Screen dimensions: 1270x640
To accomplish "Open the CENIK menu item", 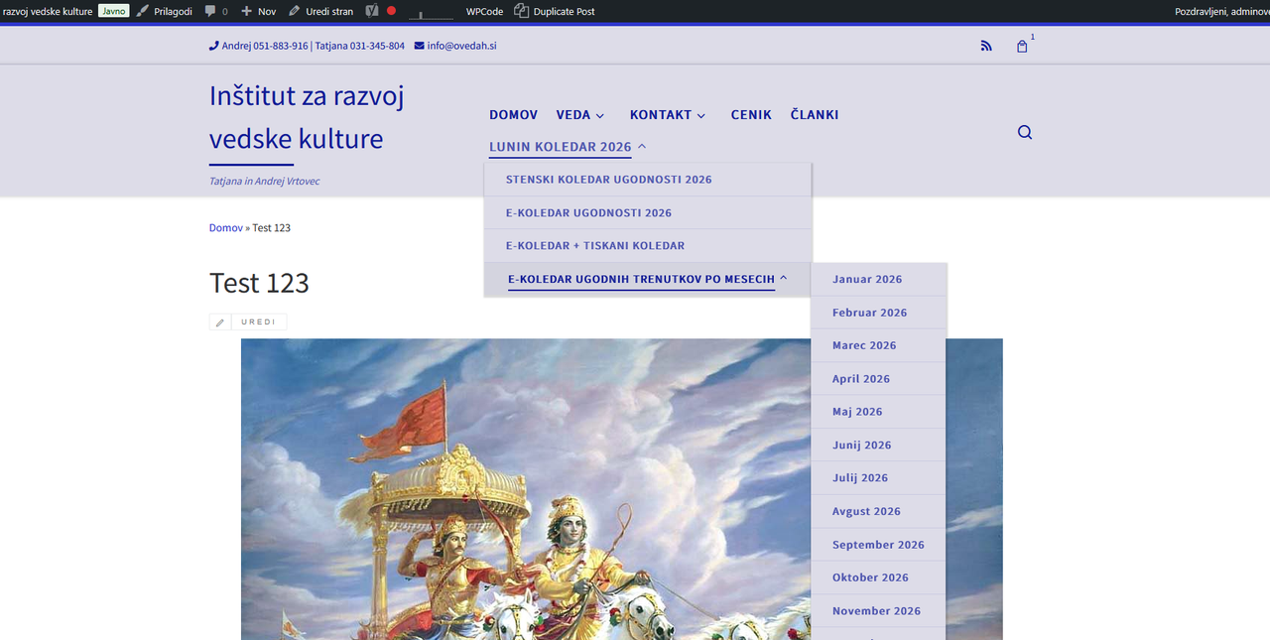I will click(x=751, y=115).
